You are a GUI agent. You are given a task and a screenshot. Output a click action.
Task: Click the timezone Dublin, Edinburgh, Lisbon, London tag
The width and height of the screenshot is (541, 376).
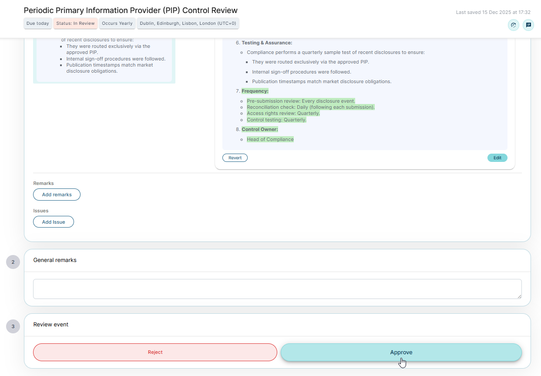(188, 23)
